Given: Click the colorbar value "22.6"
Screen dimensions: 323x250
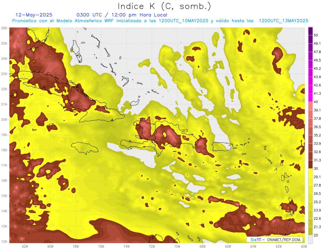Looking at the screenshot, I should click(x=317, y=219).
